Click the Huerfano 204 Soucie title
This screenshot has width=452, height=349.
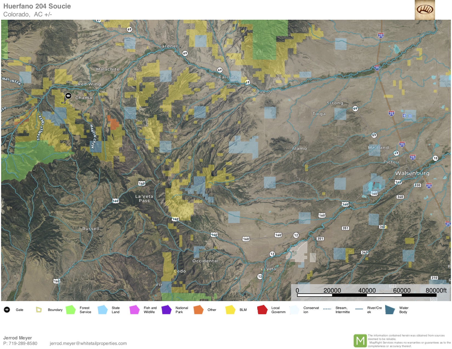click(37, 6)
